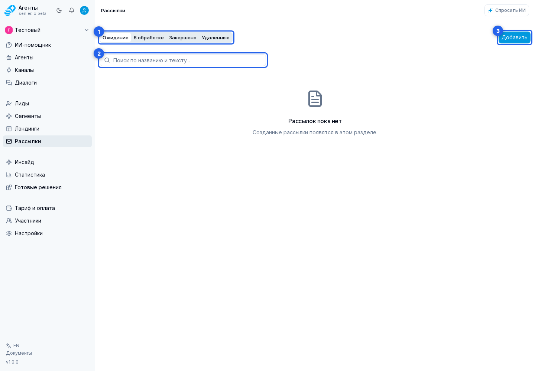The height and width of the screenshot is (371, 535).
Task: Open the user profile avatar icon
Action: pos(84,10)
